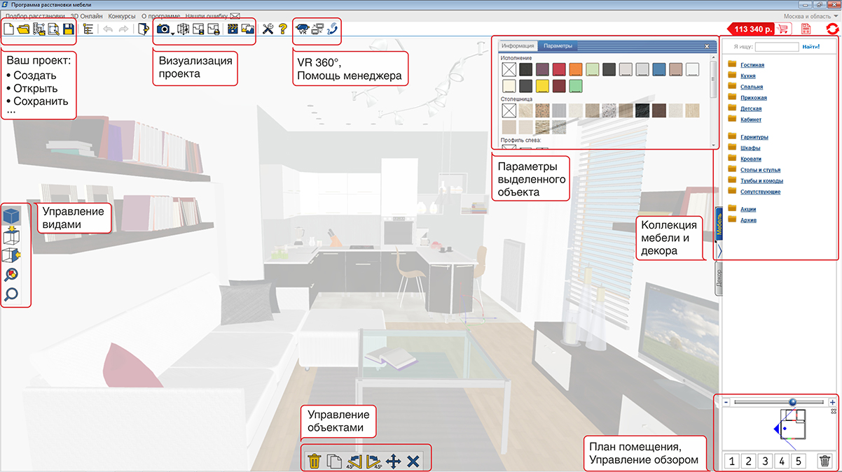
Task: Open VR 360° headset view
Action: pos(303,29)
